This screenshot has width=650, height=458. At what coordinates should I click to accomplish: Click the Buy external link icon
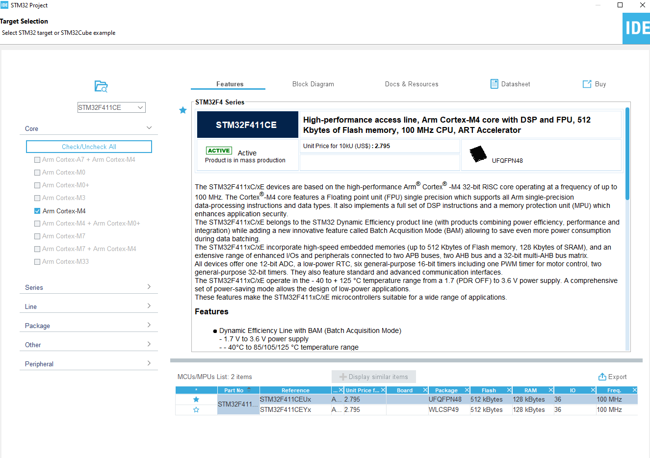pyautogui.click(x=587, y=84)
